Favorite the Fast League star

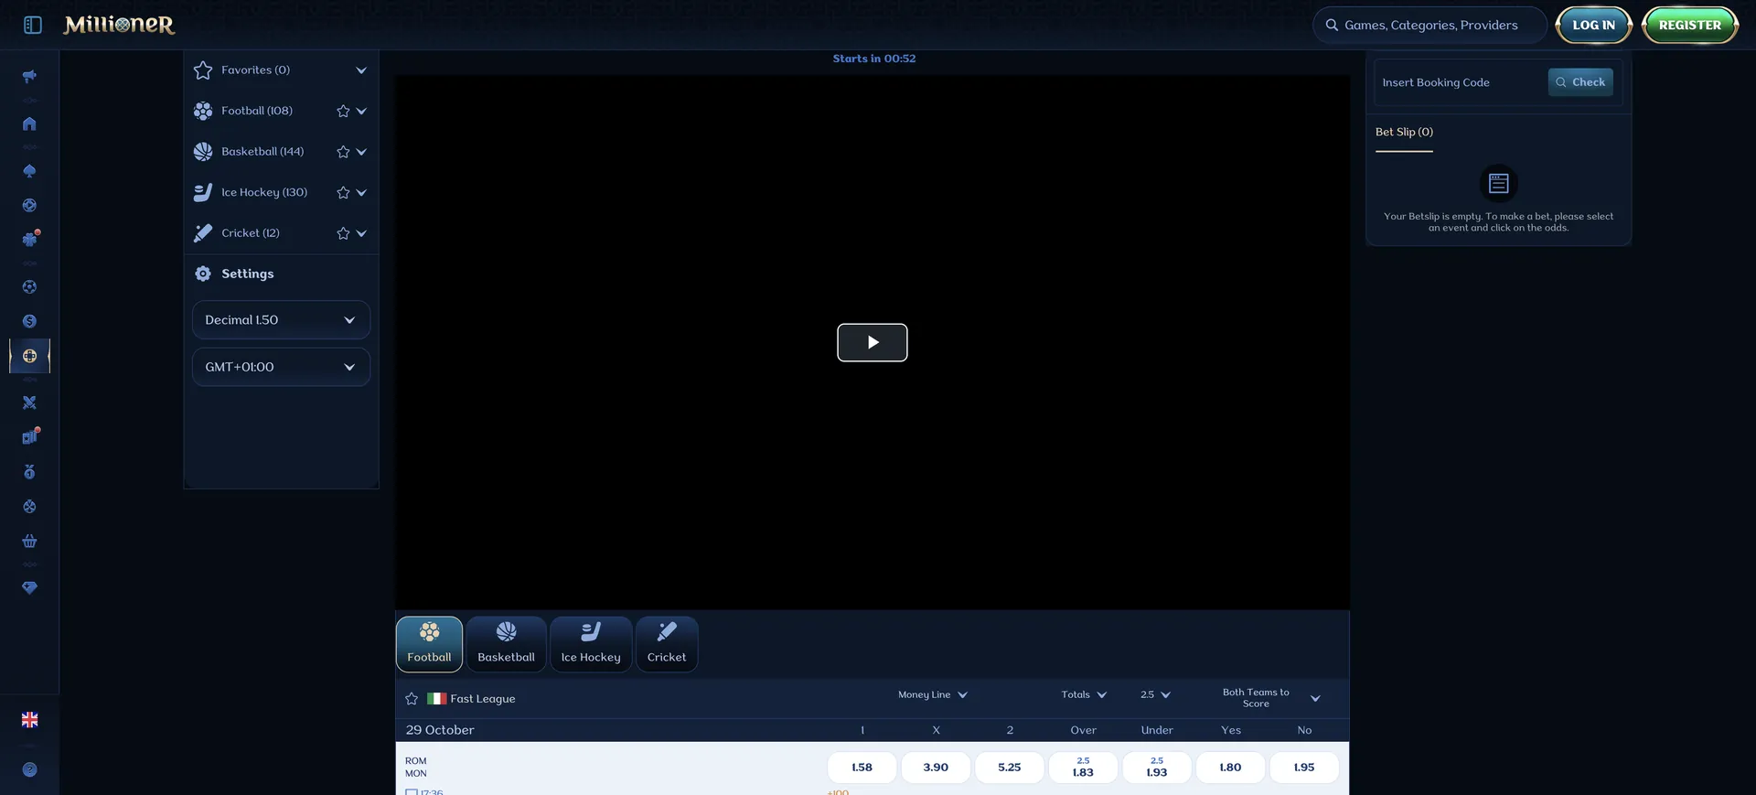(412, 699)
